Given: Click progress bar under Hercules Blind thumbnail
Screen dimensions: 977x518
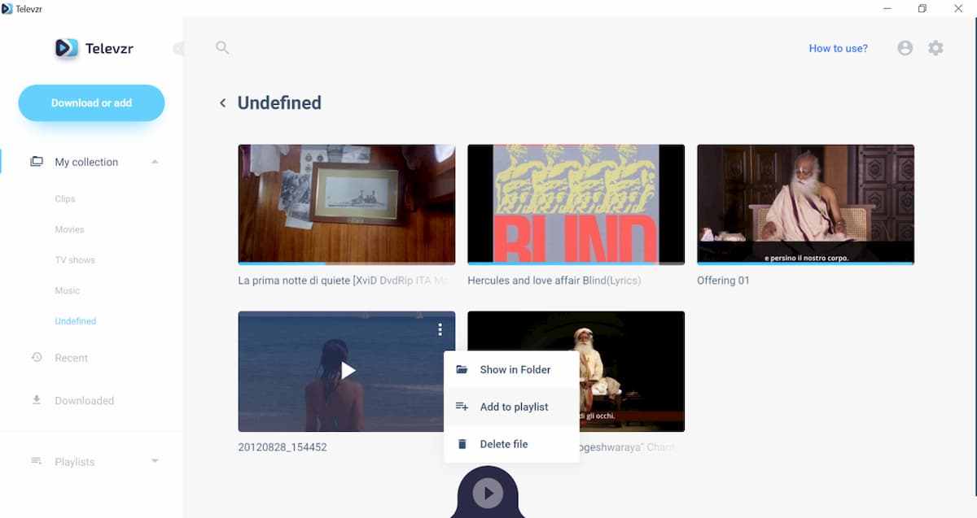Looking at the screenshot, I should pyautogui.click(x=576, y=263).
